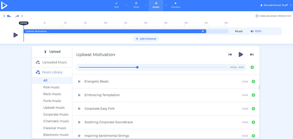Screen dimensions: 293x139
Task: Add Energetic Beats with green plus
Action: [253, 82]
